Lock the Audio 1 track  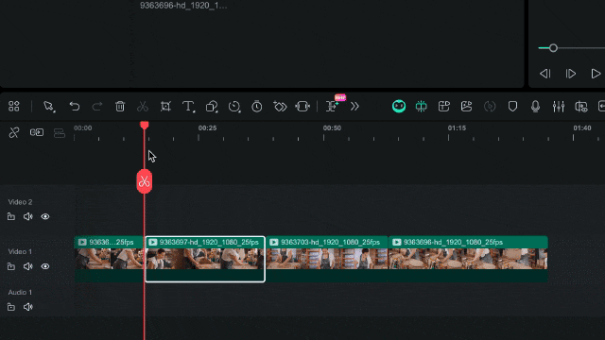coord(11,307)
